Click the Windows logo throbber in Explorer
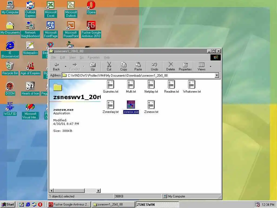The image size is (277, 208). [x=216, y=57]
